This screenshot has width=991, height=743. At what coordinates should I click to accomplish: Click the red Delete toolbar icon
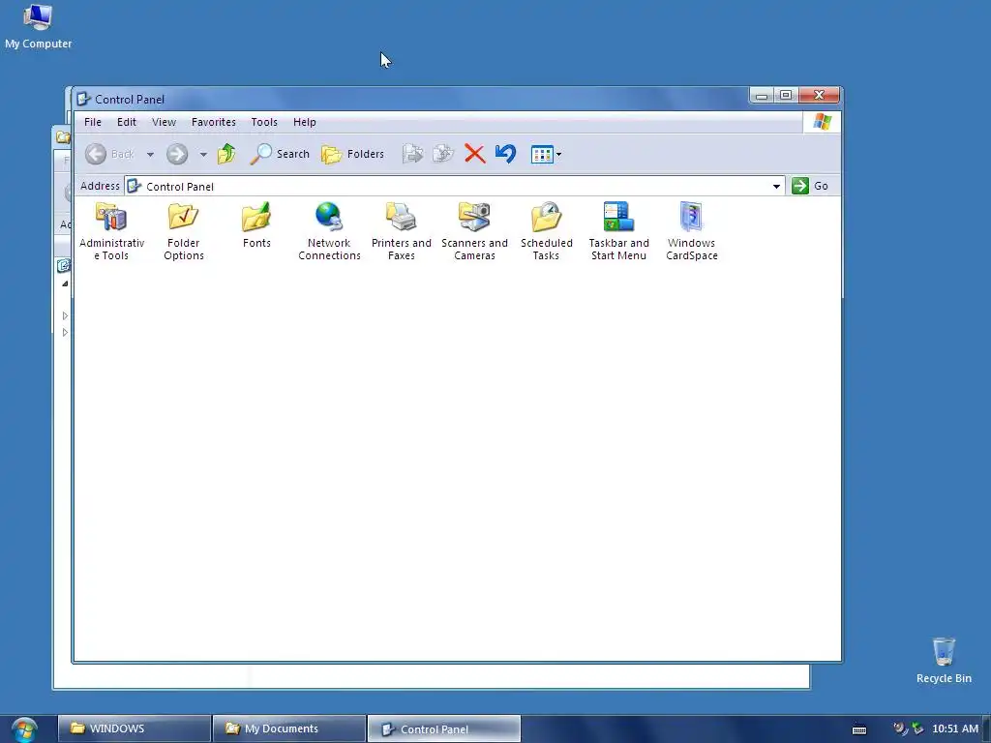(x=474, y=154)
